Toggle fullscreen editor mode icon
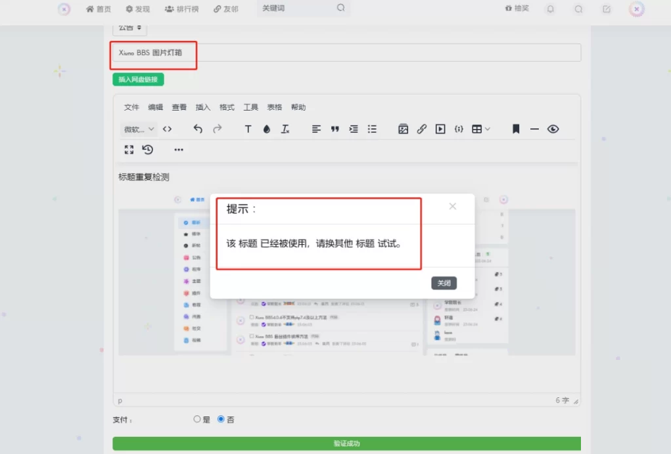The height and width of the screenshot is (454, 671). 129,149
